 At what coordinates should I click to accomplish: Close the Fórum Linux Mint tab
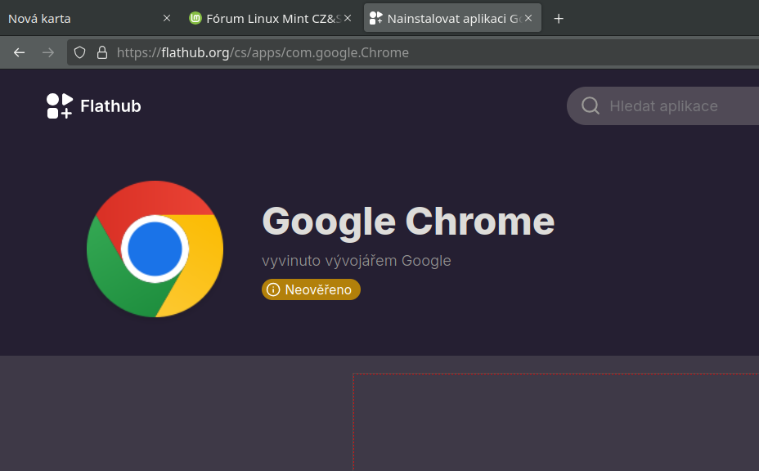(348, 18)
